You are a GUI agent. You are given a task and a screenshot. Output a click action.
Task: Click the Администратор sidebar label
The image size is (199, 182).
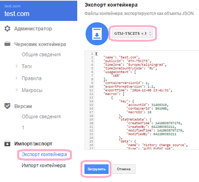33,29
